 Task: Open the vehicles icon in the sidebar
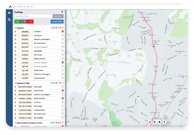[9, 13]
